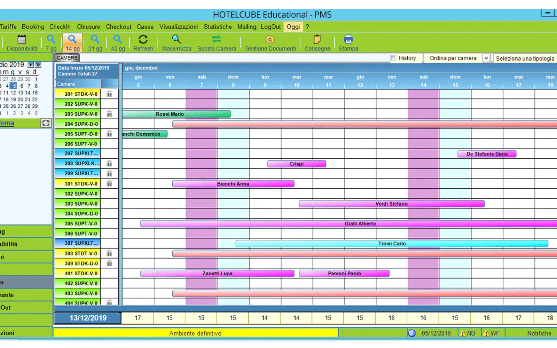Select the CAMERE tab
This screenshot has height=348, width=557.
67,58
